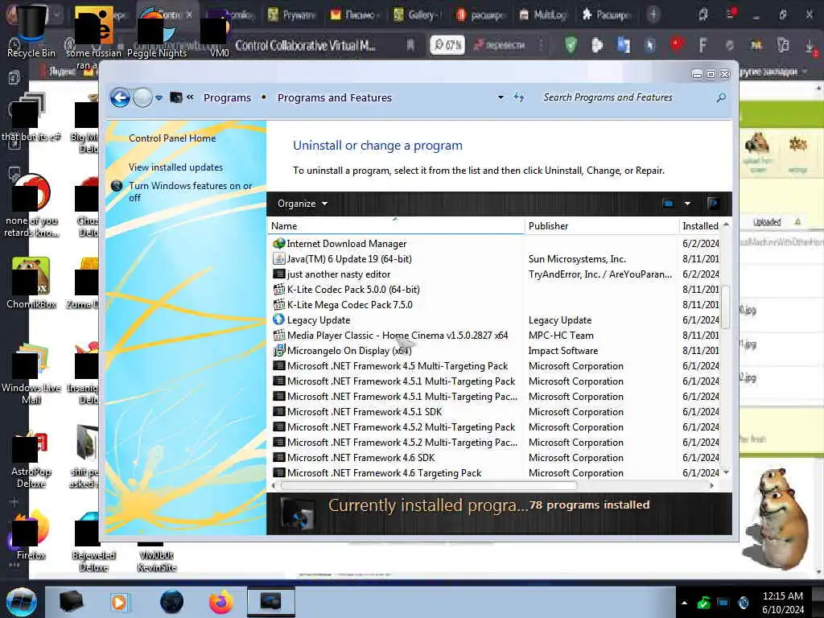
Task: Open Firefox from the taskbar
Action: point(221,602)
